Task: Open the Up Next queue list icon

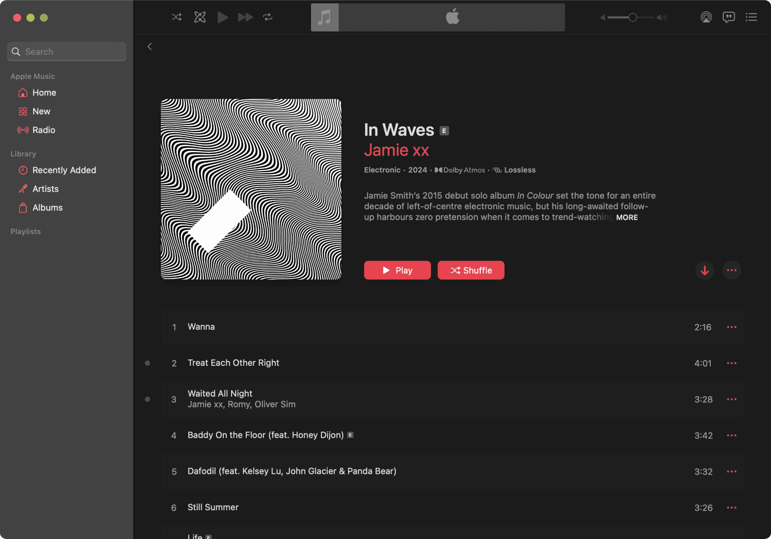Action: (751, 17)
